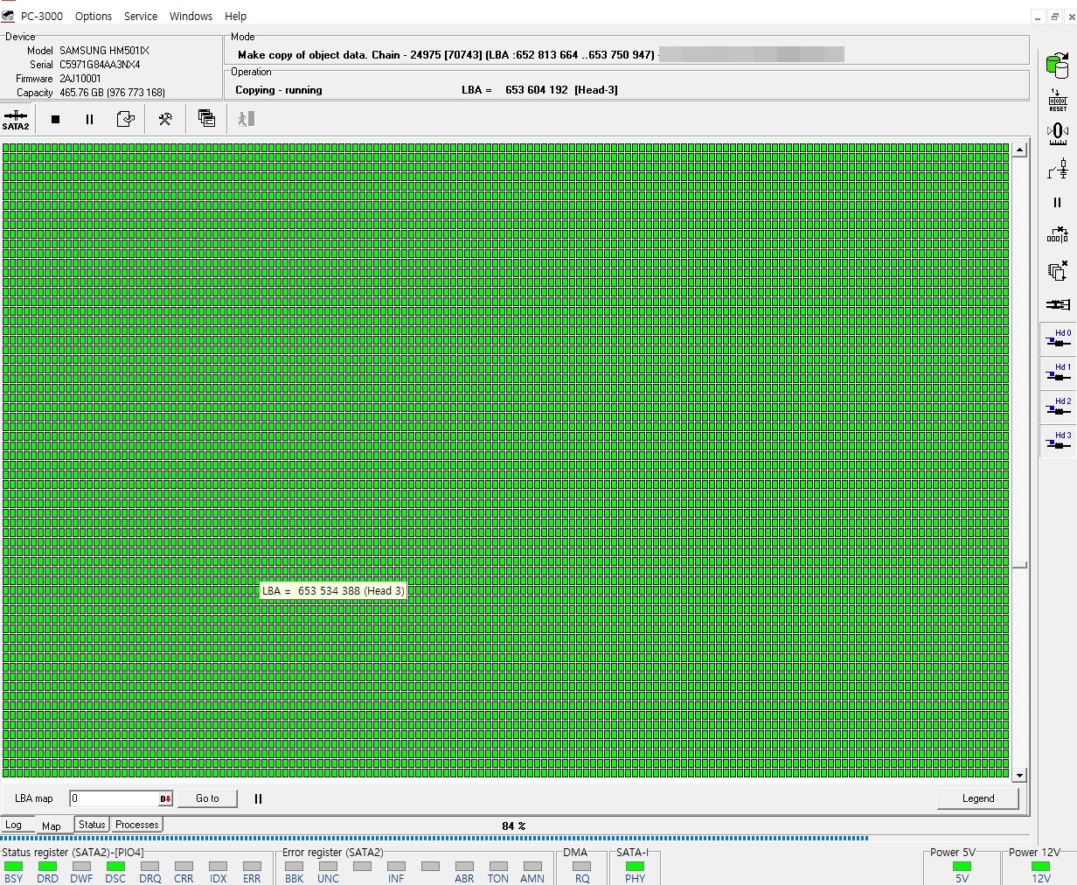
Task: Switch to the Processes tab
Action: (137, 825)
